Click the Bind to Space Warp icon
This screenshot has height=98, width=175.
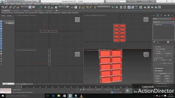coord(18,7)
